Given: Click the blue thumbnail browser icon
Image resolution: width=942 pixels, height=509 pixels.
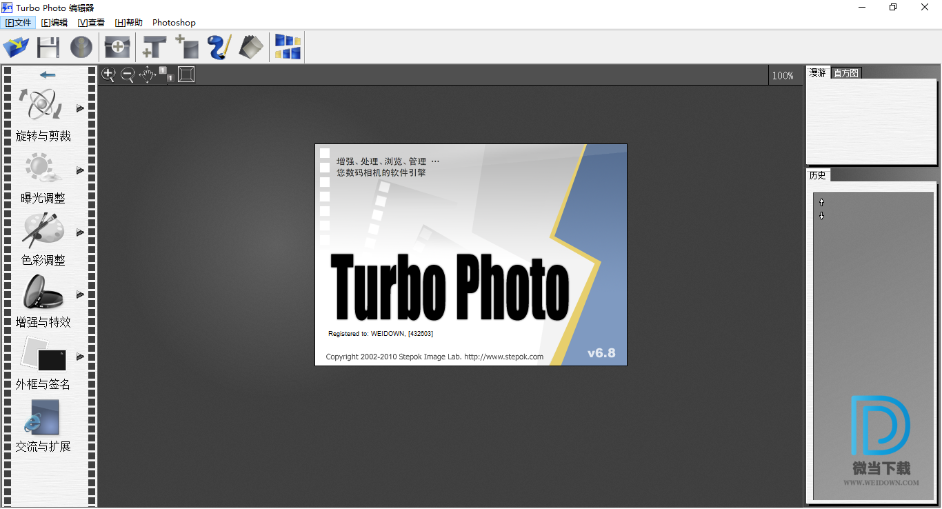Looking at the screenshot, I should [x=288, y=48].
